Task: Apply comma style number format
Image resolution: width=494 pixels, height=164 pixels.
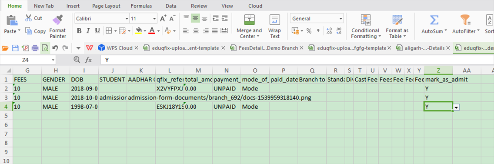Action: (318, 31)
